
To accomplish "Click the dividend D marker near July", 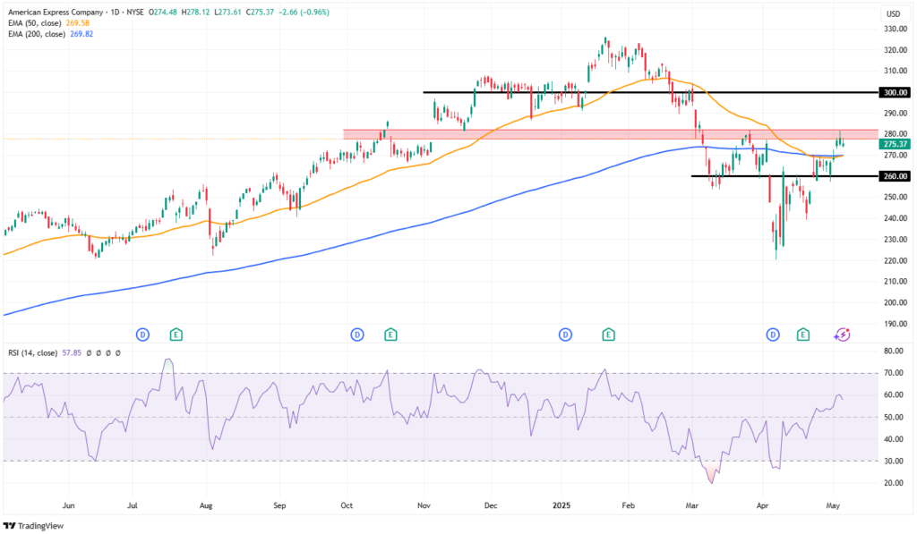I will pos(142,335).
